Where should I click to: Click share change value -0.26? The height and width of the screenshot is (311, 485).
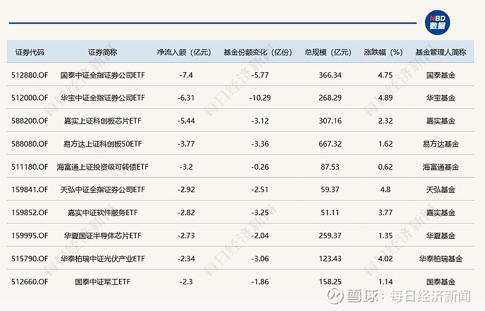(x=260, y=167)
